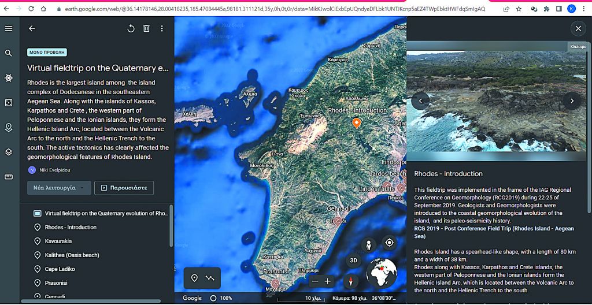Image resolution: width=592 pixels, height=305 pixels.
Task: Click the Pegman street view icon
Action: tap(368, 246)
